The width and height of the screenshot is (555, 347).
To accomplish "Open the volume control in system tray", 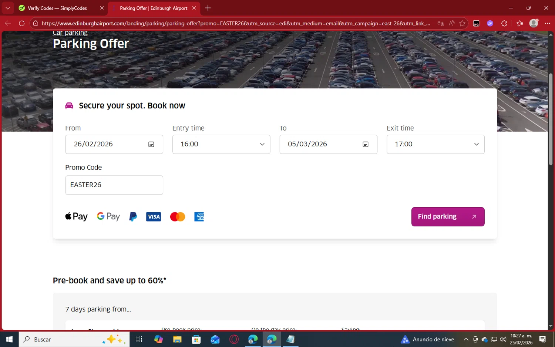I will coord(503,339).
